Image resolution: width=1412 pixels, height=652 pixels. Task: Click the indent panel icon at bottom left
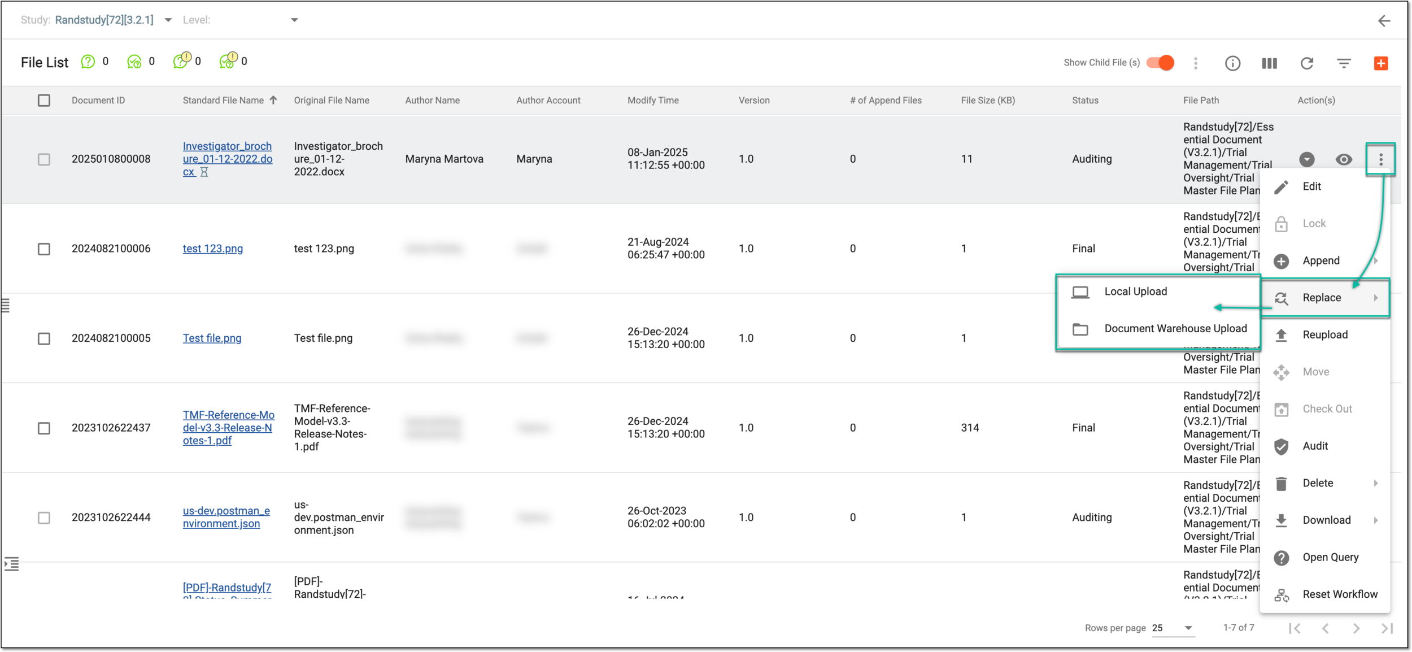(x=11, y=563)
